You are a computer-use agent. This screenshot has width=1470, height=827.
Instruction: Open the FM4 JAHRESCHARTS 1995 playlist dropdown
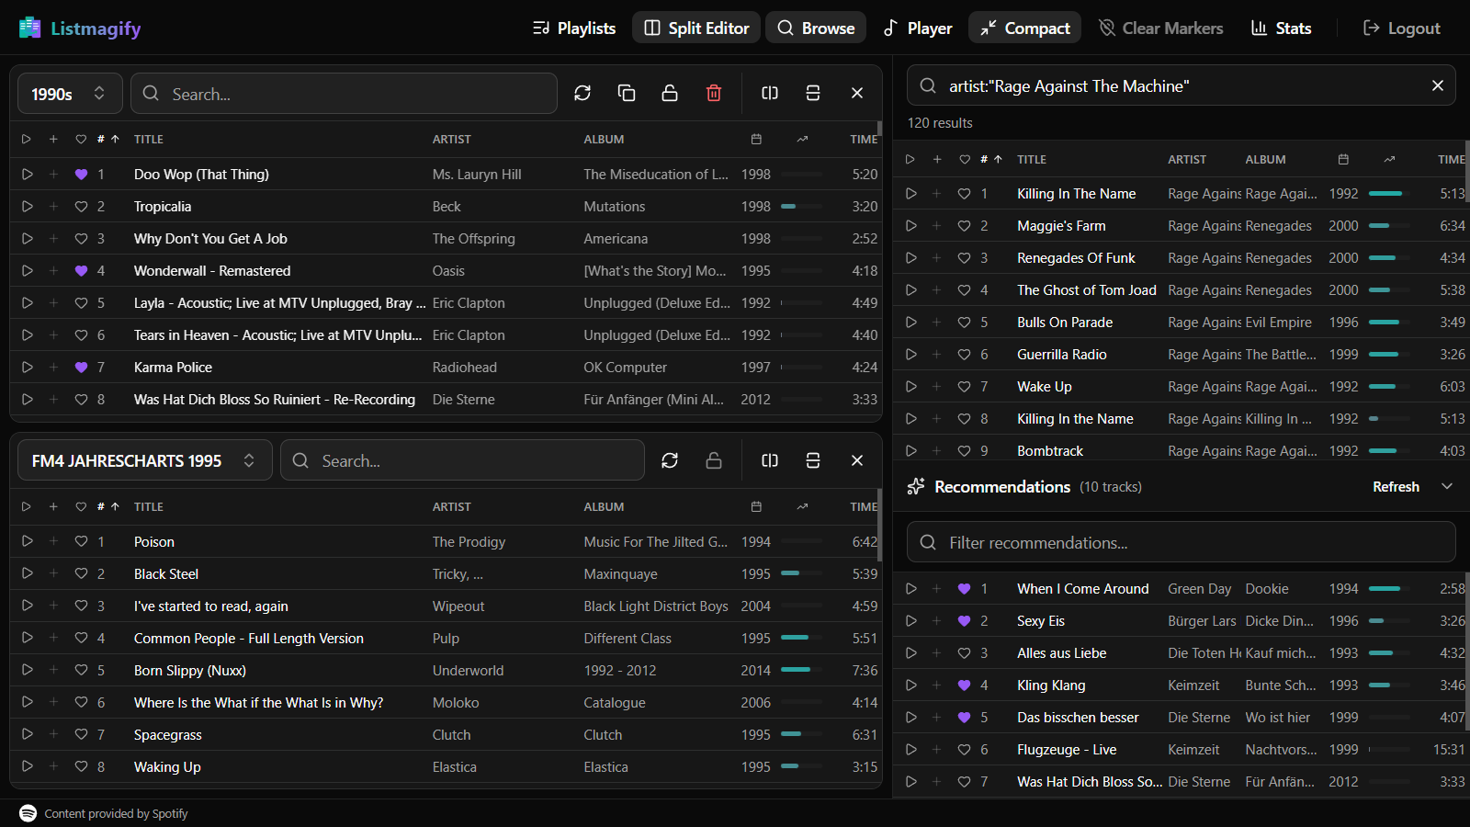144,460
